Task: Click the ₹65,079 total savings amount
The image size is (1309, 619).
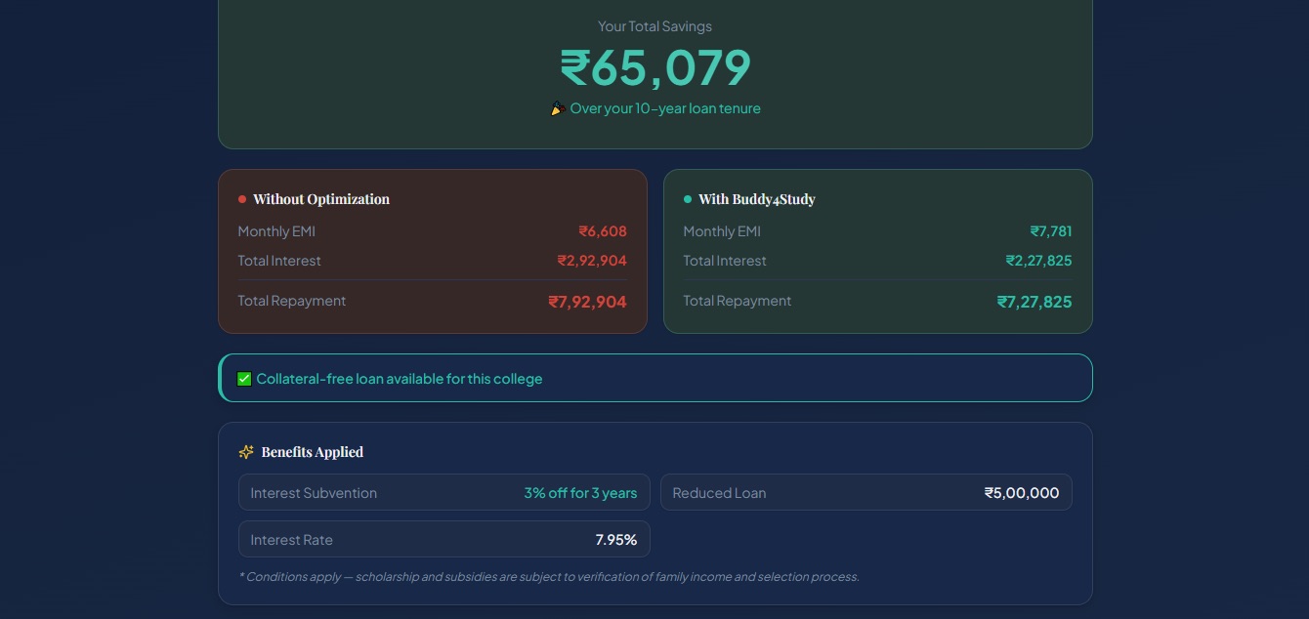Action: tap(655, 67)
